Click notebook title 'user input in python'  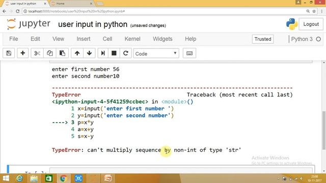93,24
